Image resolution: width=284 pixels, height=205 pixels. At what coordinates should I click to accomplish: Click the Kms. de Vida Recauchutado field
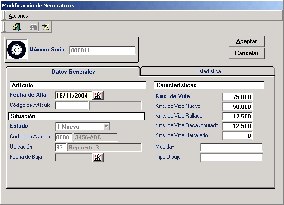237,126
